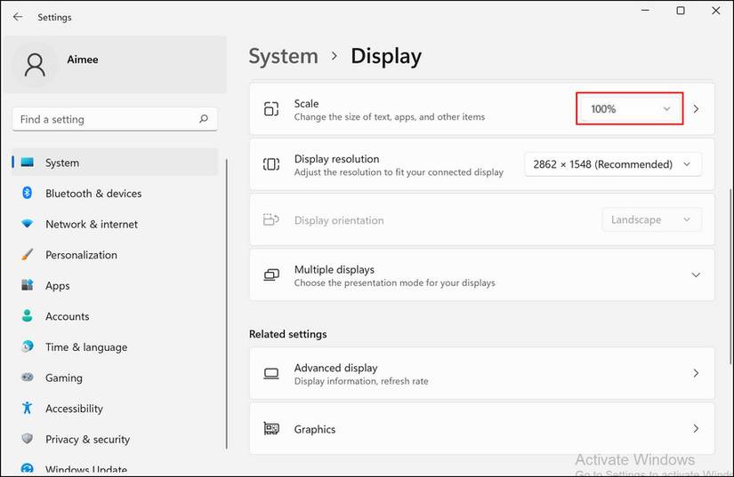The image size is (734, 477).
Task: Click 'Adjust the resolution to fit your connected display'
Action: [x=399, y=172]
